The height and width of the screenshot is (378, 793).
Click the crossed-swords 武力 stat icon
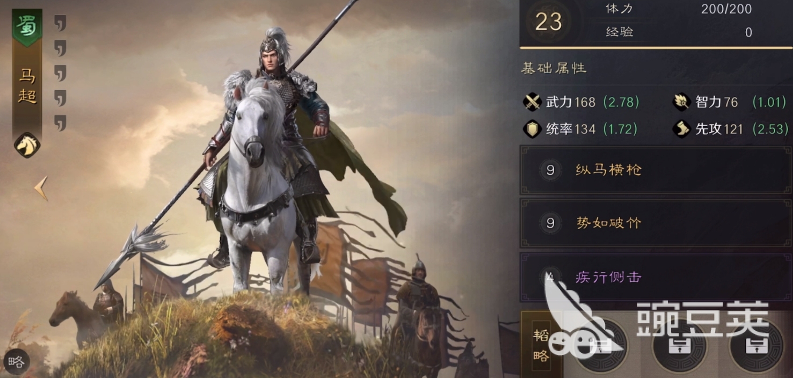tap(532, 102)
